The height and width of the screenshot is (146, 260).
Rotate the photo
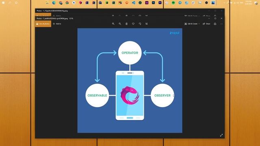[x=140, y=24]
